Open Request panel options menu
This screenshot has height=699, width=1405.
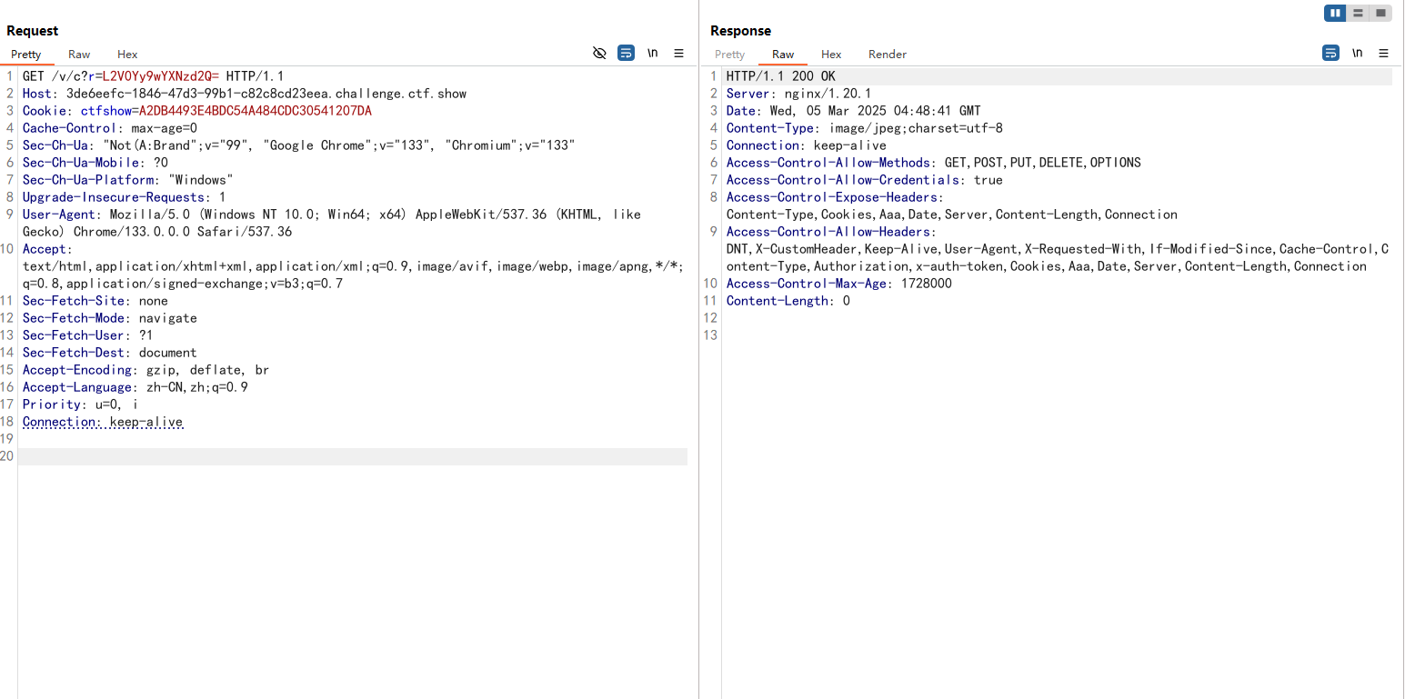(678, 54)
